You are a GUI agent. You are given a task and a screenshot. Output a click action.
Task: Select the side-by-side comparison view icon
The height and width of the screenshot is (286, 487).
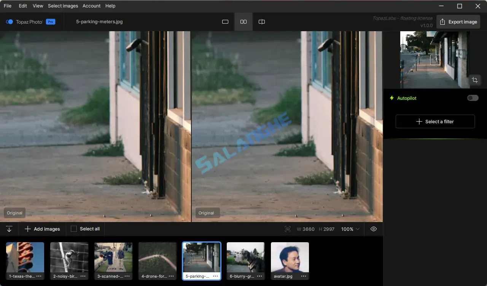[243, 22]
